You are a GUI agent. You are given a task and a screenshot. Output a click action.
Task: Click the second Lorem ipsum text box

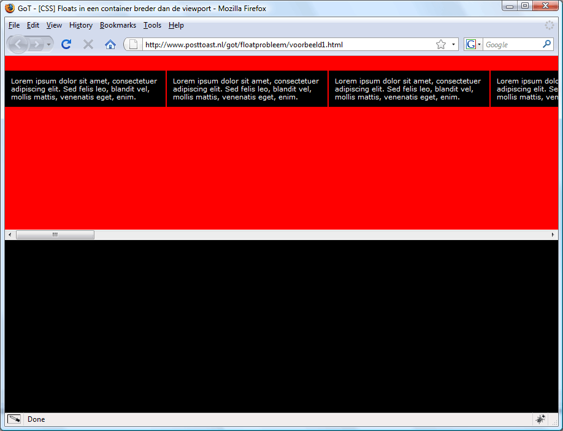click(247, 89)
